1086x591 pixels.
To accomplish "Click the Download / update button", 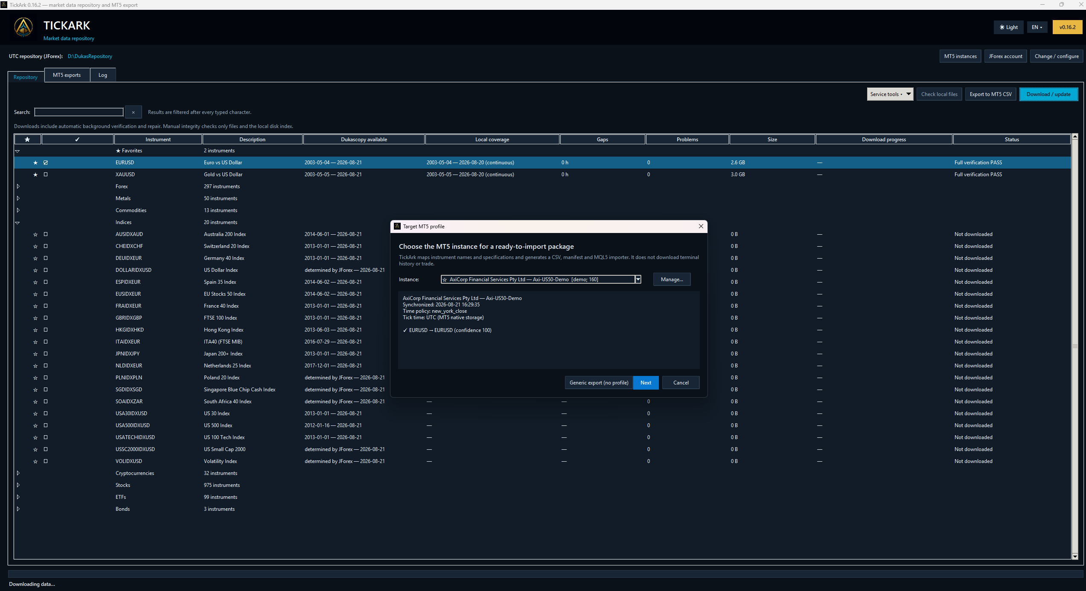I will tap(1048, 94).
